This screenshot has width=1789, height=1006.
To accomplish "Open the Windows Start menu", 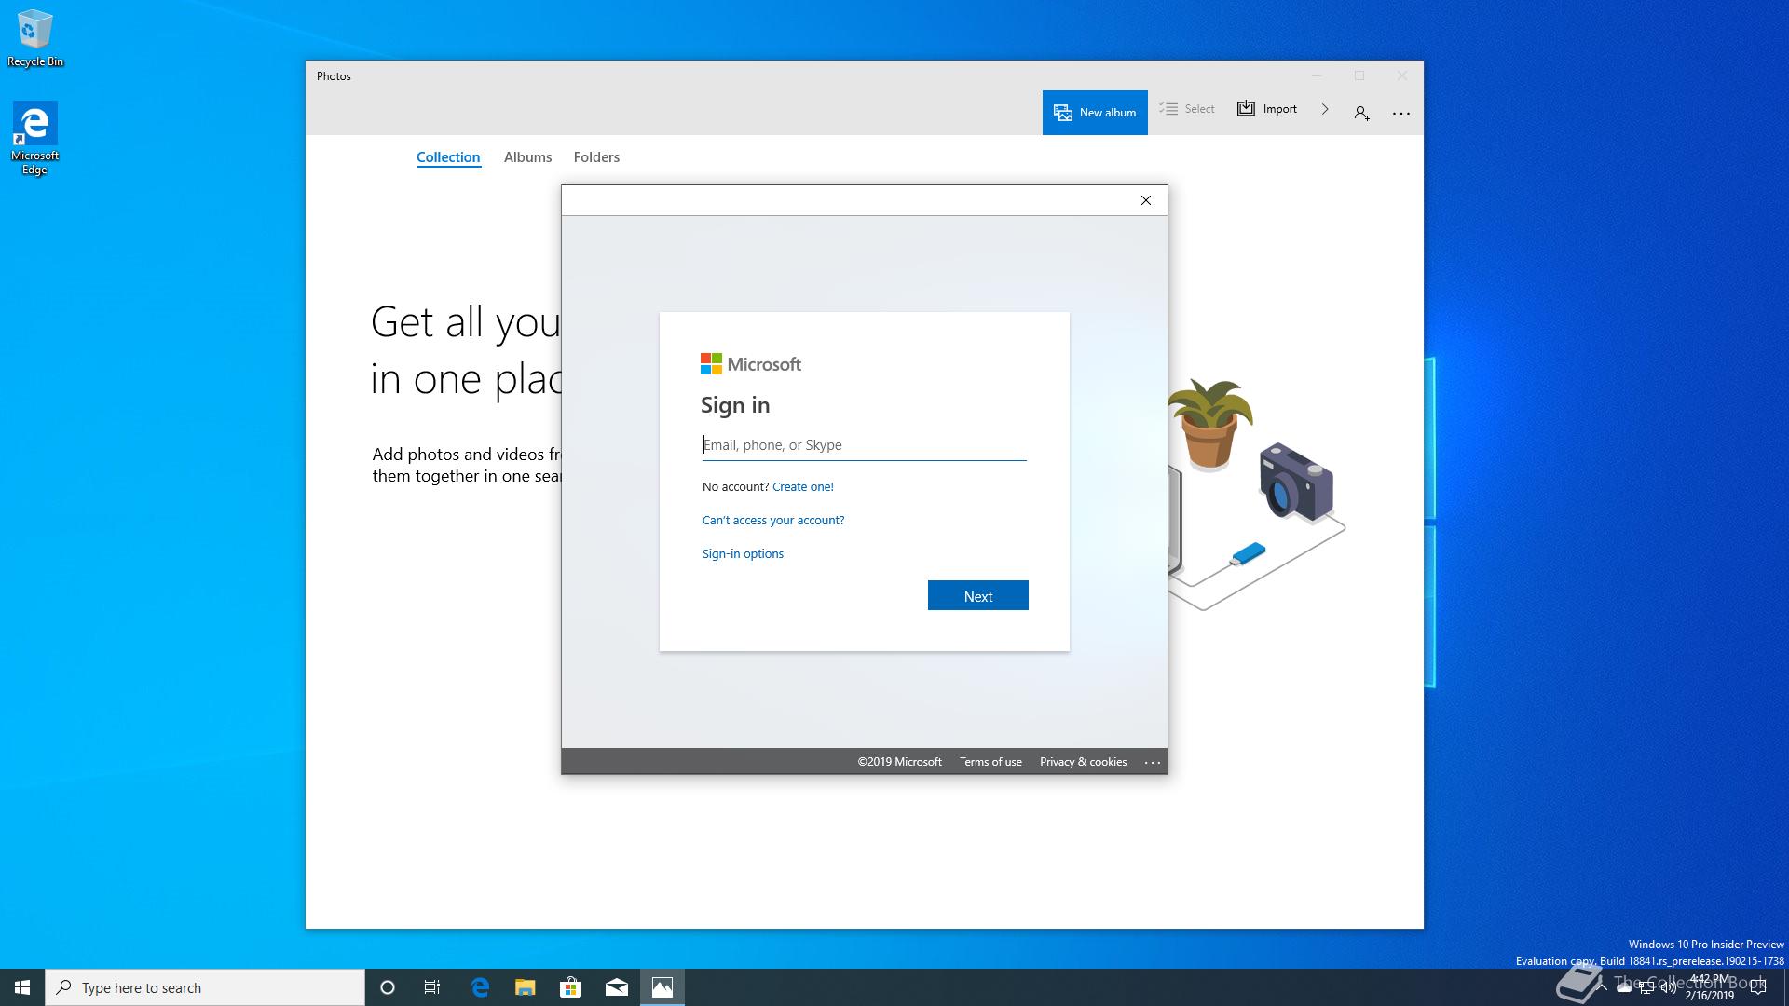I will (x=22, y=987).
